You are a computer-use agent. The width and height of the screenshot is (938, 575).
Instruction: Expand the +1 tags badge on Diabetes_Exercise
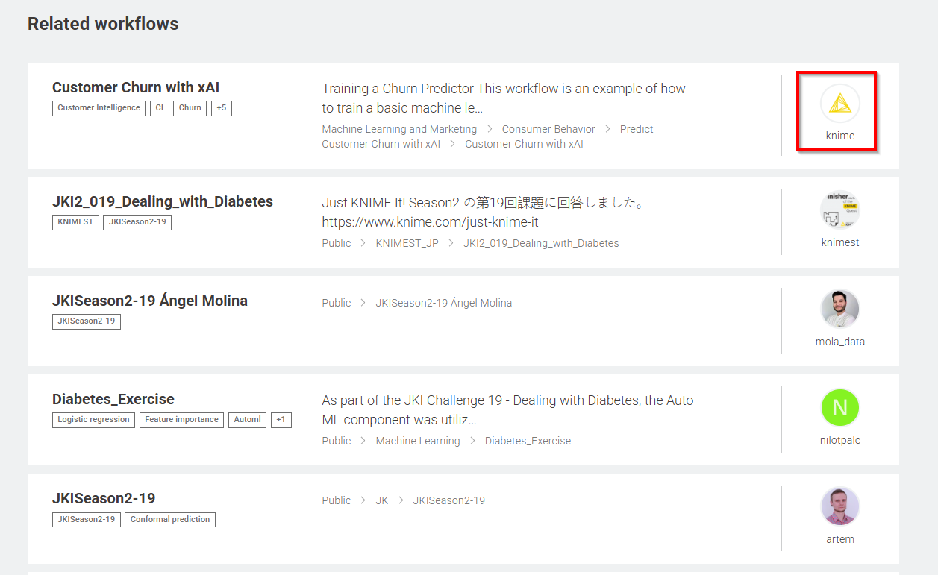pos(281,420)
